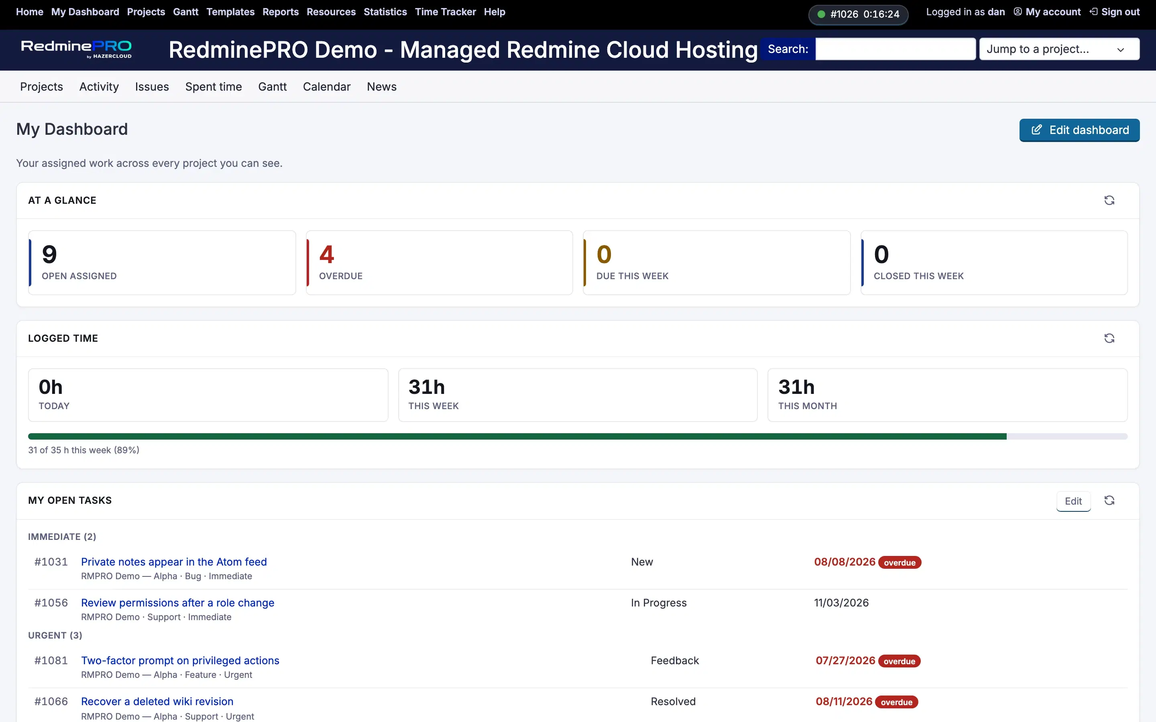Switch to the Spent time tab
This screenshot has height=722, width=1156.
pyautogui.click(x=214, y=87)
